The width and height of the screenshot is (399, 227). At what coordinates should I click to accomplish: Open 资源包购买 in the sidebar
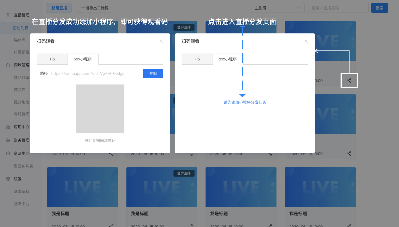click(x=23, y=166)
